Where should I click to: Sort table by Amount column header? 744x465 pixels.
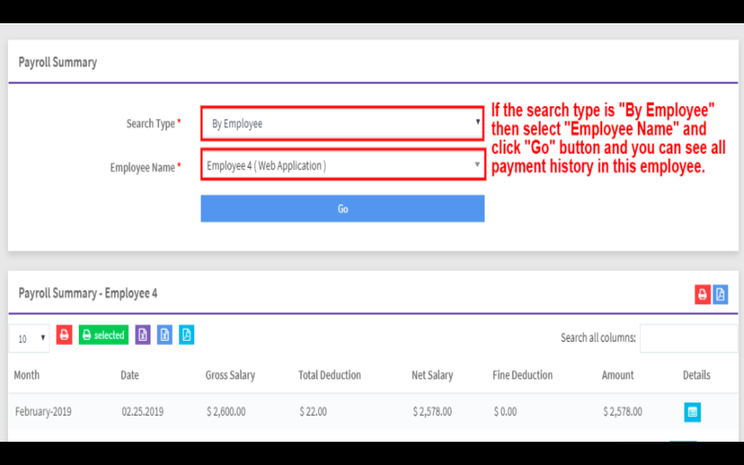pos(617,375)
